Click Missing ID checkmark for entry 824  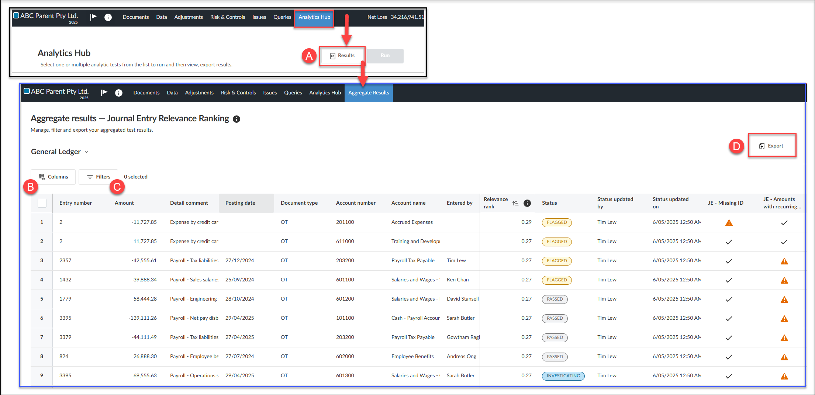[x=729, y=357]
